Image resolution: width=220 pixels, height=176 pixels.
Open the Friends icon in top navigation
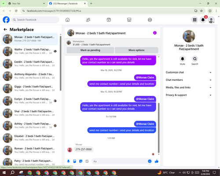tap(88, 20)
